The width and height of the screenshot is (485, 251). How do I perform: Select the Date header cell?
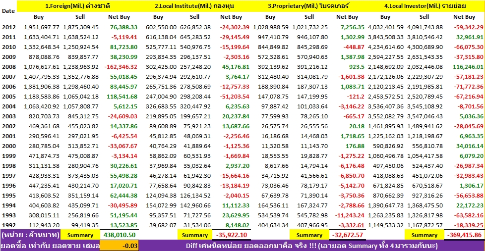point(8,11)
